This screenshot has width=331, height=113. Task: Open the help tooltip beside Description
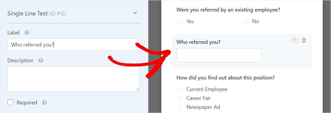[41, 61]
